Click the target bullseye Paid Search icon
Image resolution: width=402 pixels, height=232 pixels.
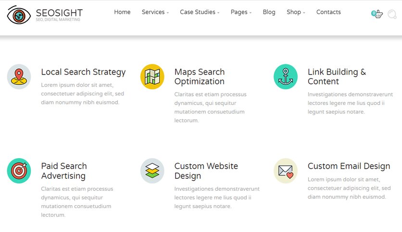(x=19, y=171)
